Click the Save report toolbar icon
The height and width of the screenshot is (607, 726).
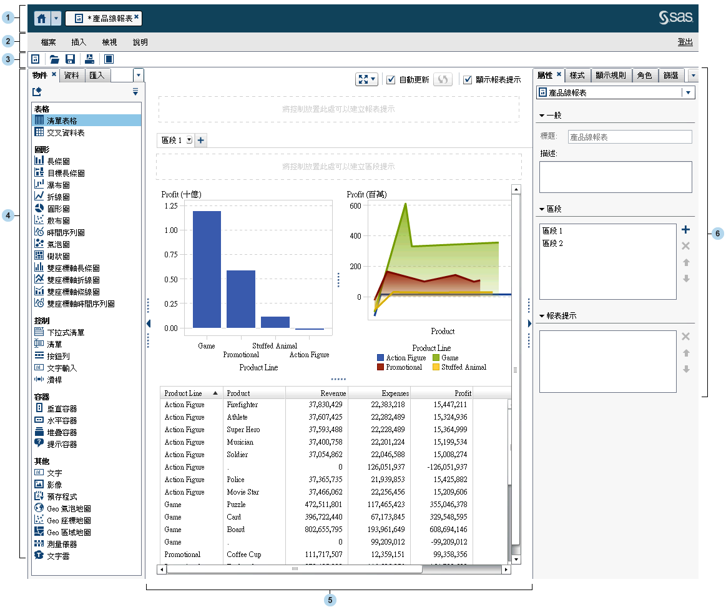(71, 59)
